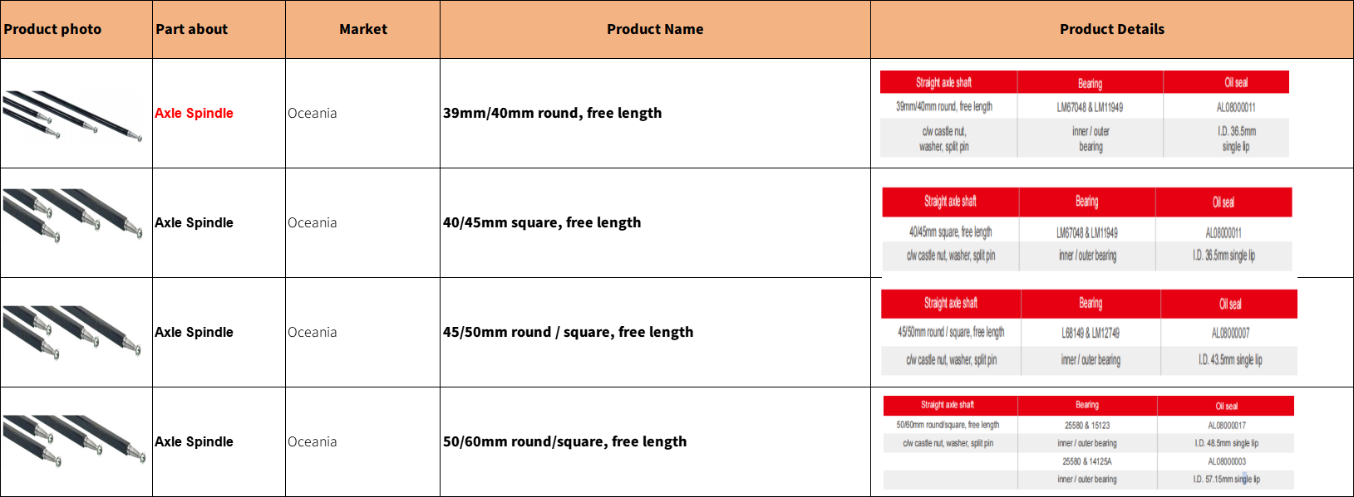Viewport: 1354px width, 497px height.
Task: Open 45/50mm round / square, free length
Action: [x=568, y=332]
